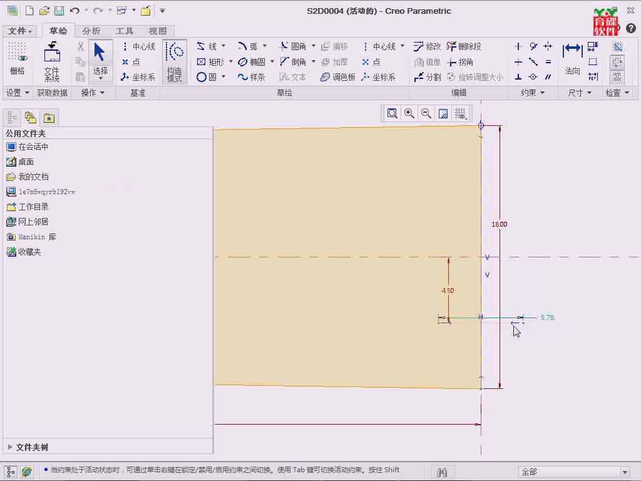This screenshot has height=481, width=641.
Task: Open the Palette (调色板) tool
Action: tap(337, 77)
